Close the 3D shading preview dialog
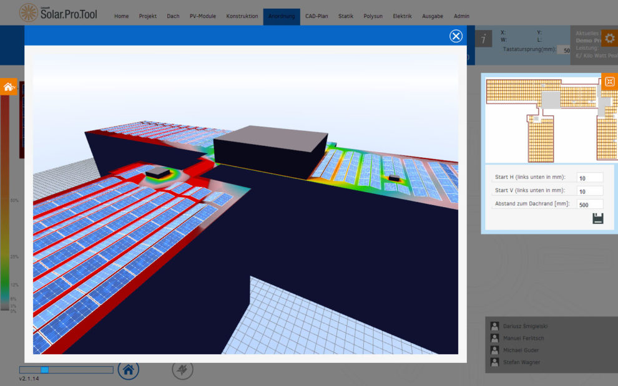Screen dimensions: 618x386 [456, 36]
